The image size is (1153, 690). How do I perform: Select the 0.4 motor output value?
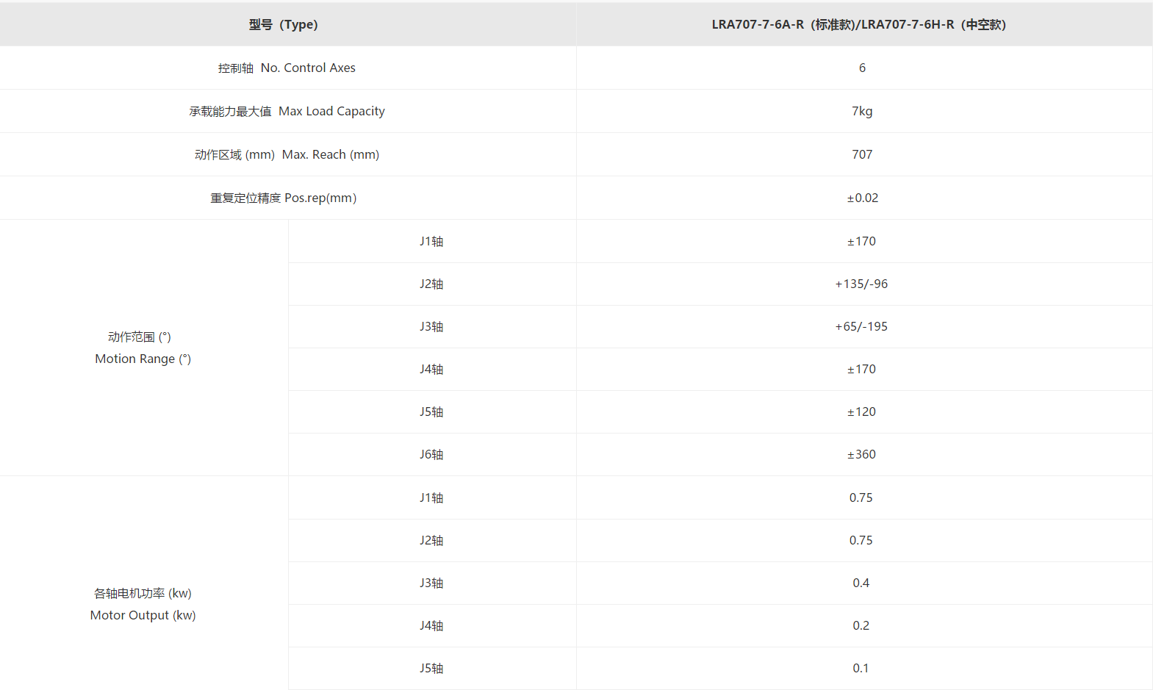(861, 583)
